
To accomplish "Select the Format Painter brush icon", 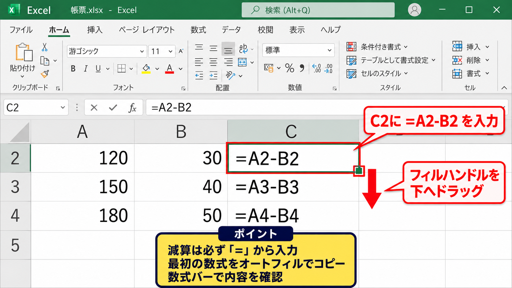I will [45, 74].
